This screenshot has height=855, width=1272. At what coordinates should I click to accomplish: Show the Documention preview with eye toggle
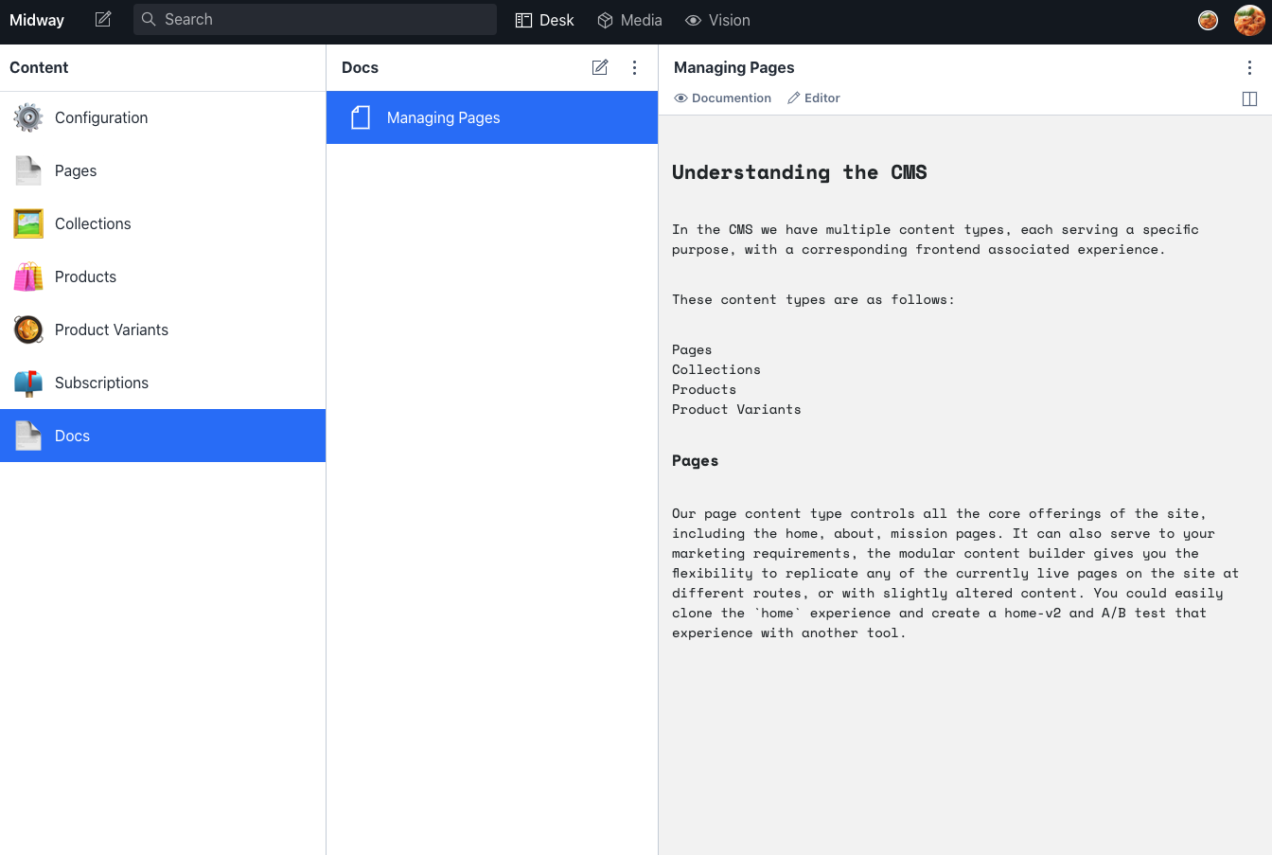tap(680, 98)
